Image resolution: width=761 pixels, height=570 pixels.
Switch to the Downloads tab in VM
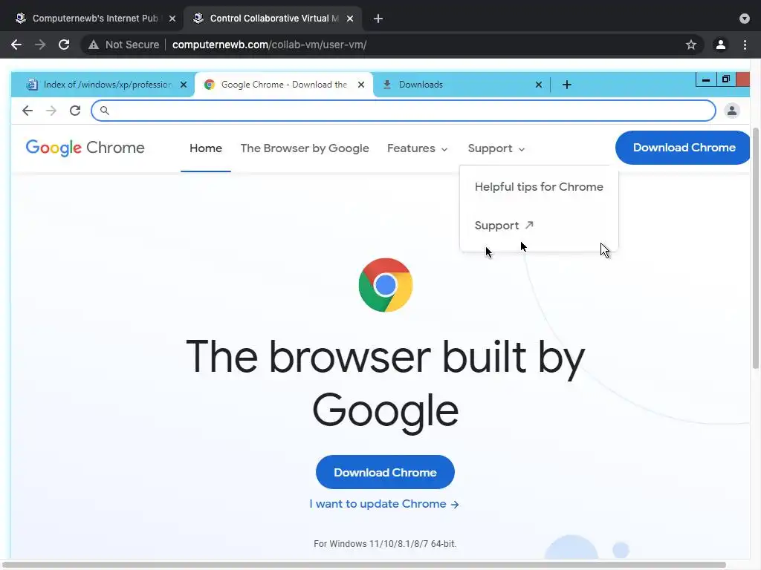point(461,85)
